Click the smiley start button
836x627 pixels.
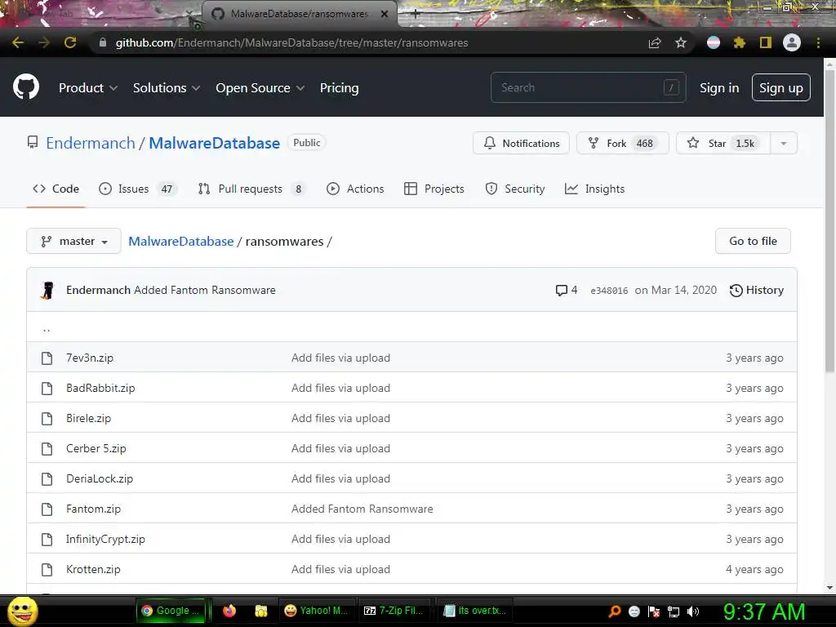(22, 611)
